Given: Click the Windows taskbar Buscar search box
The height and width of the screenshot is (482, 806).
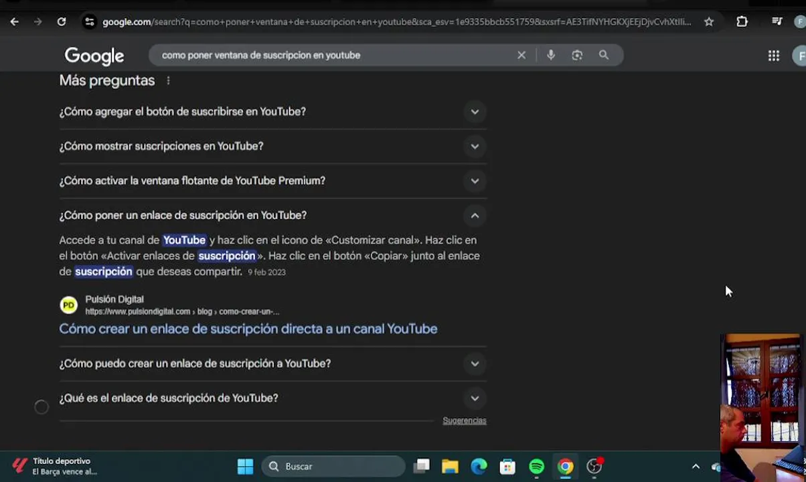Looking at the screenshot, I should pyautogui.click(x=335, y=467).
